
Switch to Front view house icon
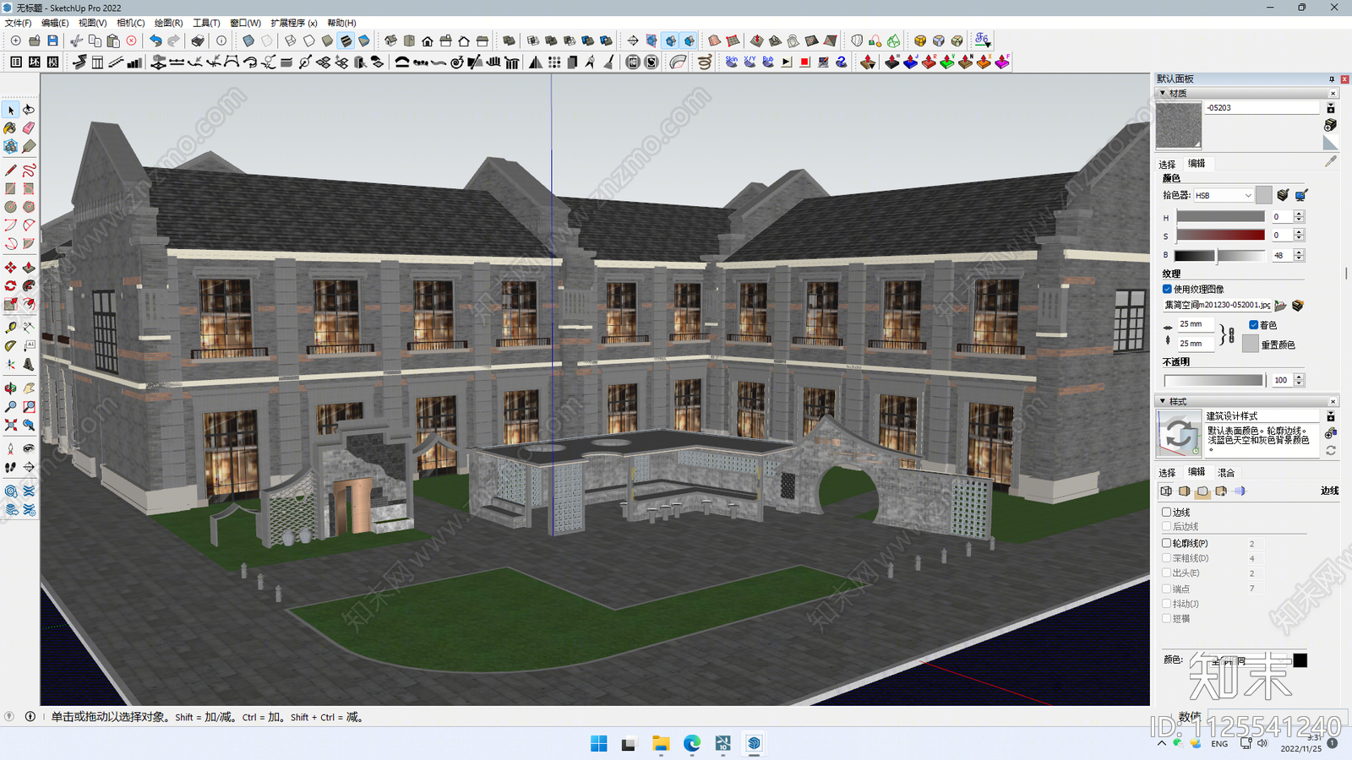428,41
